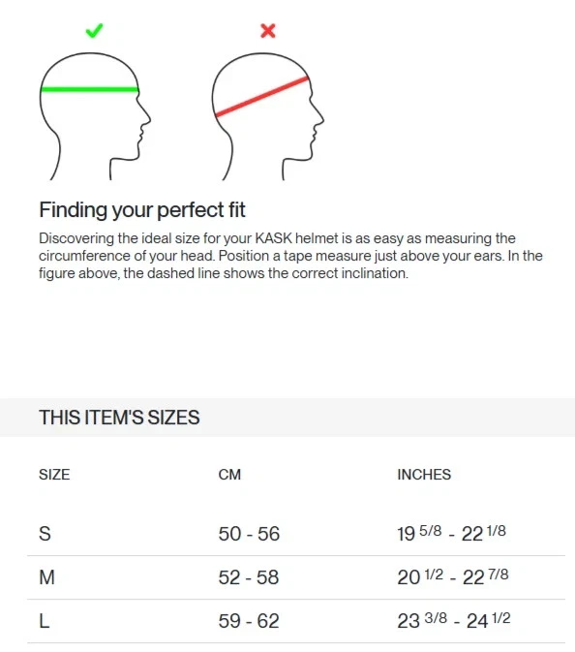
Task: Click the CM column header
Action: [229, 475]
